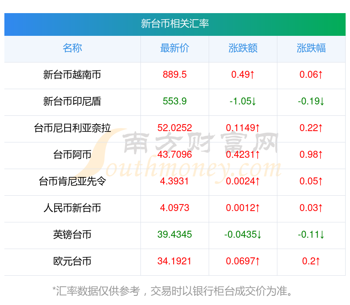
Task: Click the change percent 0.06↑
Action: pyautogui.click(x=311, y=74)
